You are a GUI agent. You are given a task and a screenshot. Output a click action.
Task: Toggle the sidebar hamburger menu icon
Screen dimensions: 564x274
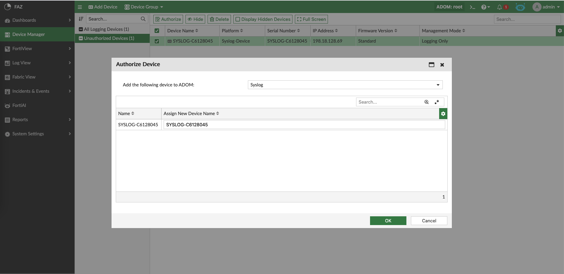click(x=80, y=7)
